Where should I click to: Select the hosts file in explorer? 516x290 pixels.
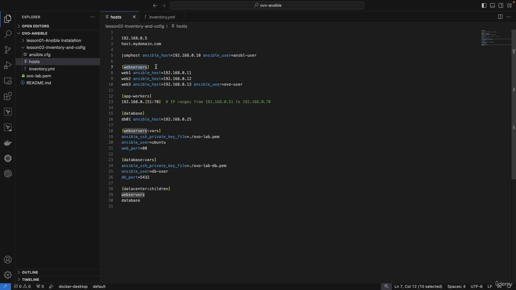coord(34,62)
